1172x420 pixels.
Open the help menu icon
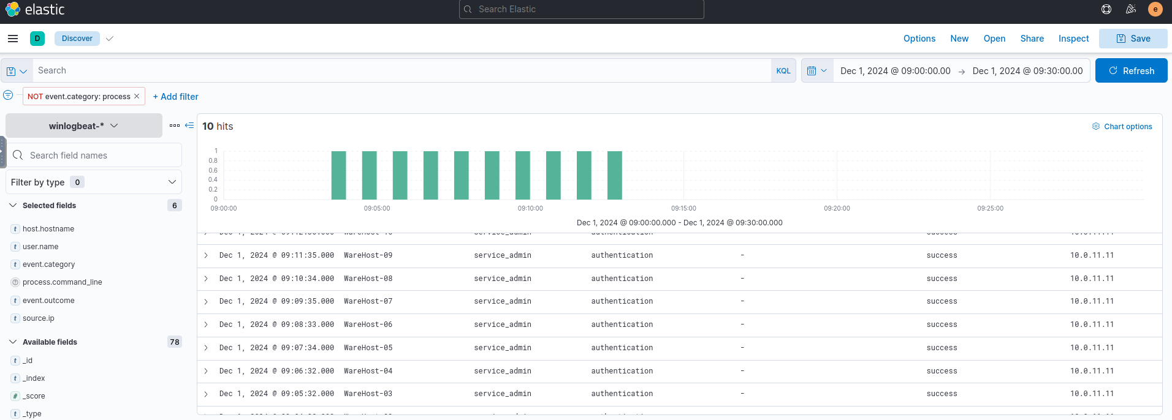(x=1106, y=9)
